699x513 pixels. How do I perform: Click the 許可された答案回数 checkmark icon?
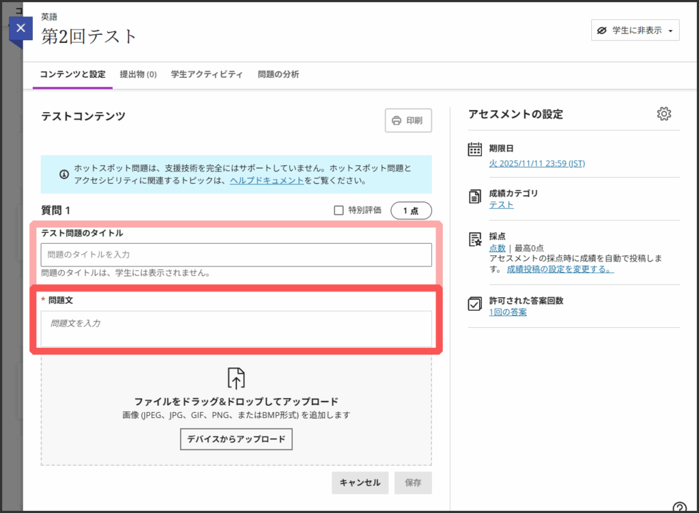coord(475,304)
